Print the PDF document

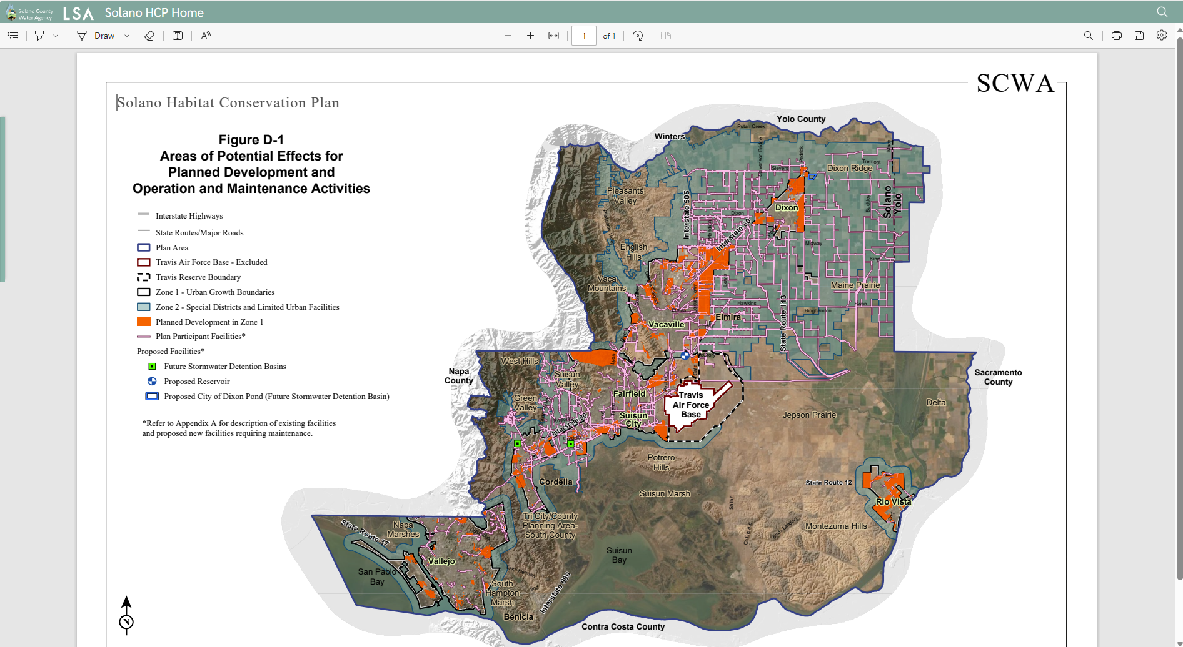(1117, 36)
